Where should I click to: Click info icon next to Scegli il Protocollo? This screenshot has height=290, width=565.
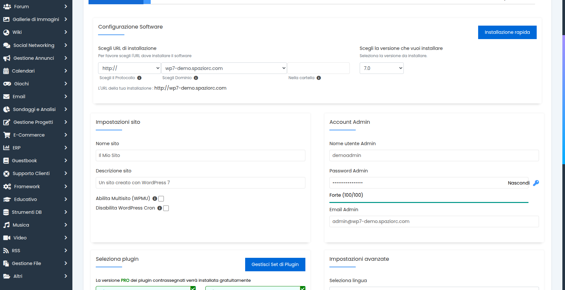(140, 78)
